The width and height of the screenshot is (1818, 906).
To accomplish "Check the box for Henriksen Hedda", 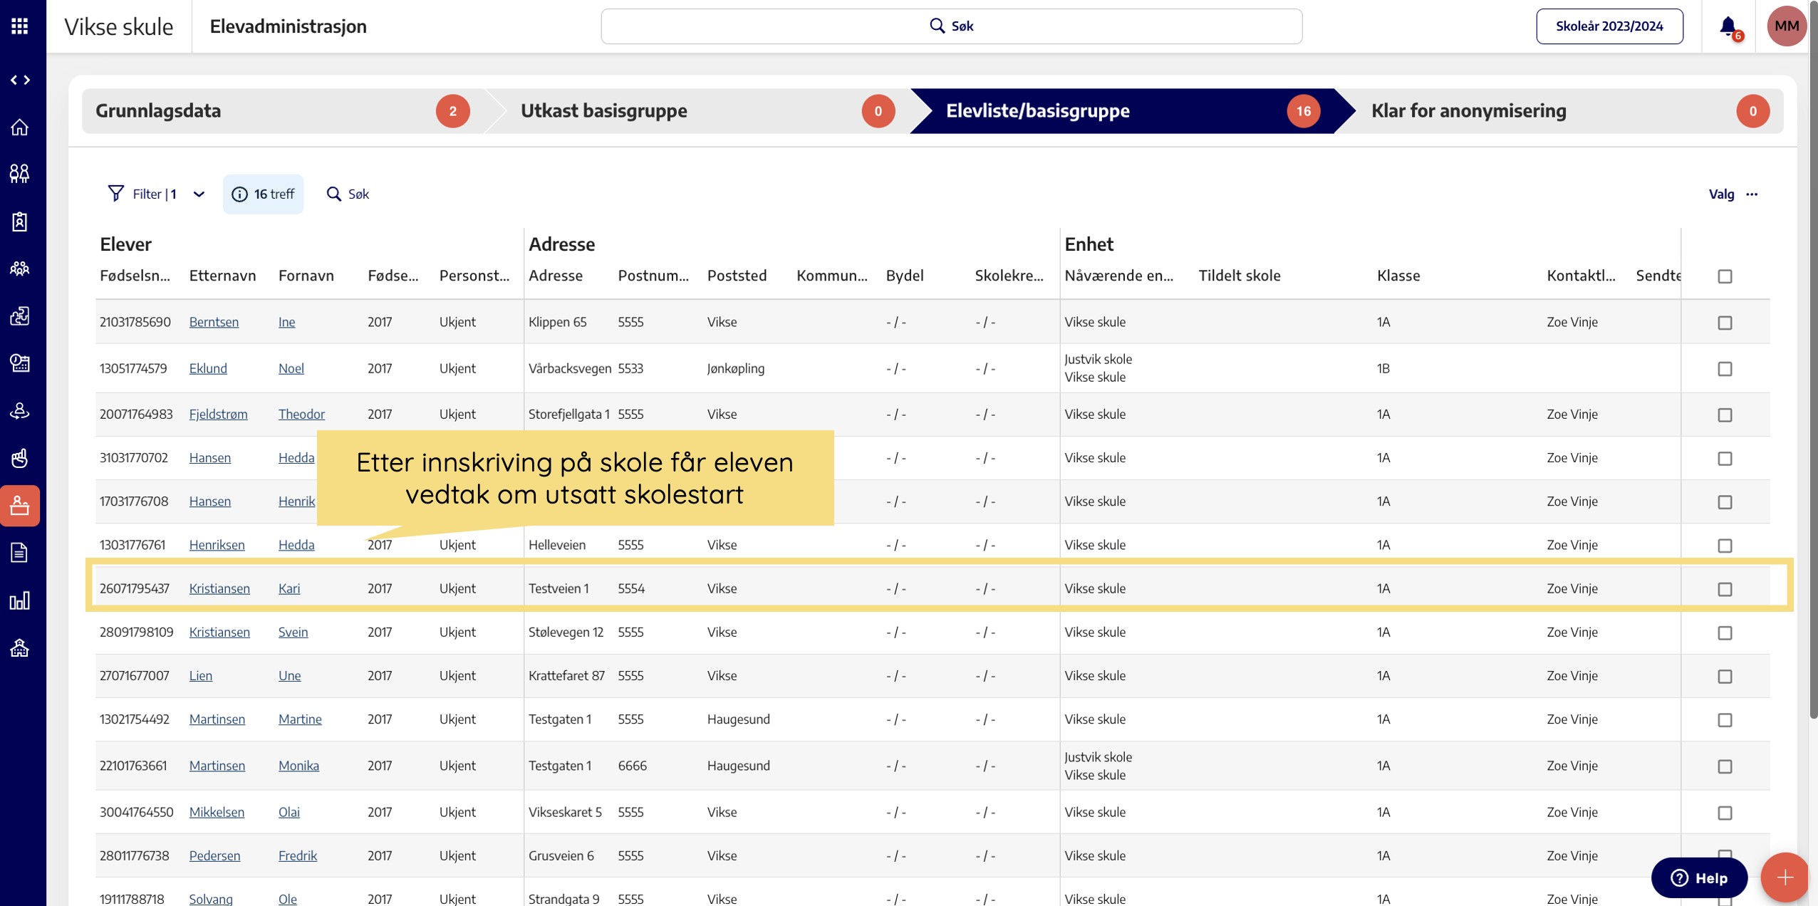I will [1725, 546].
